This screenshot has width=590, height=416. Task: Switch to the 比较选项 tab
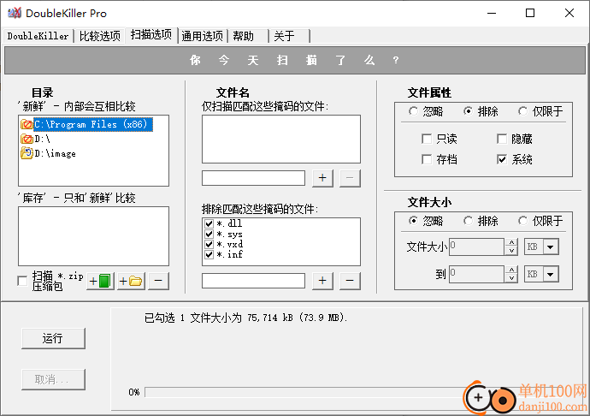coord(100,36)
